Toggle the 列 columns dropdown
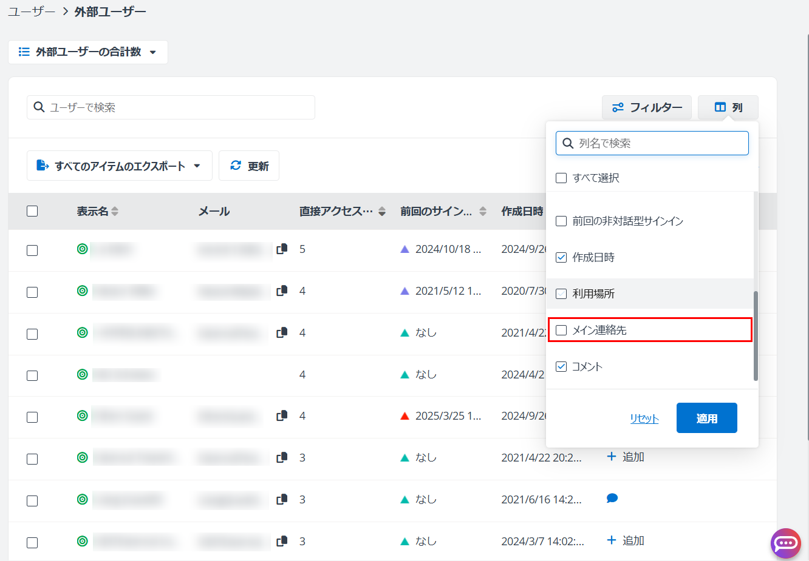The image size is (809, 561). pos(728,107)
